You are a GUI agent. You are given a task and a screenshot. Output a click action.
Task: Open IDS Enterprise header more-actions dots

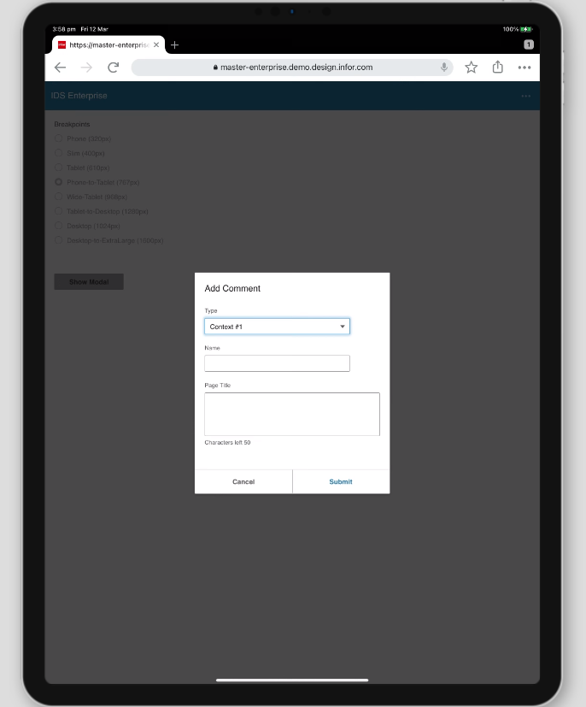tap(525, 96)
